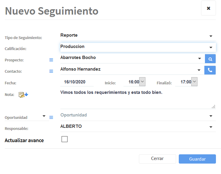This screenshot has width=221, height=174.
Task: Click the blue search icon beside Prospecto
Action: tap(210, 59)
